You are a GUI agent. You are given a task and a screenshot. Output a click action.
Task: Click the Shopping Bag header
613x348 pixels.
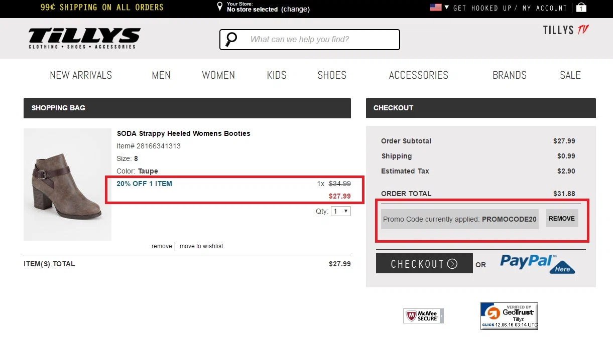tap(187, 108)
